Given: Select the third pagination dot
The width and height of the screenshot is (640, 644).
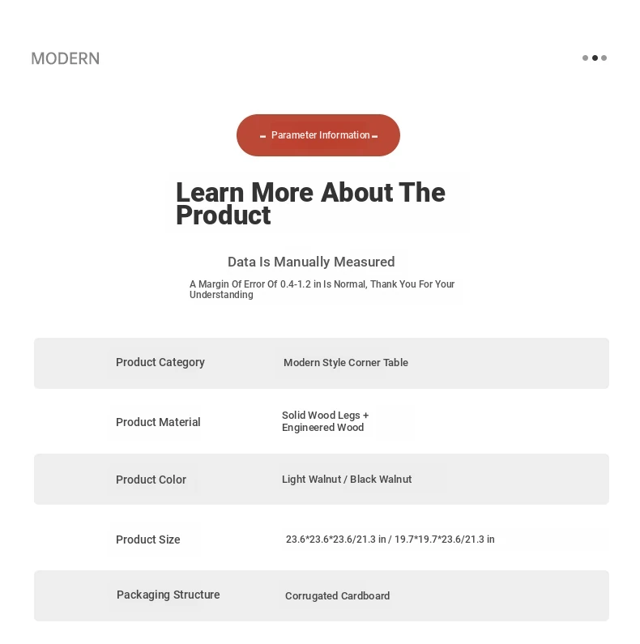Looking at the screenshot, I should tap(604, 58).
